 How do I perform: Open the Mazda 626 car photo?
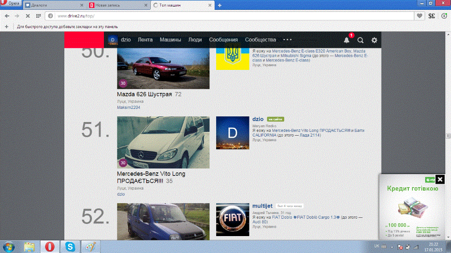[x=163, y=69]
